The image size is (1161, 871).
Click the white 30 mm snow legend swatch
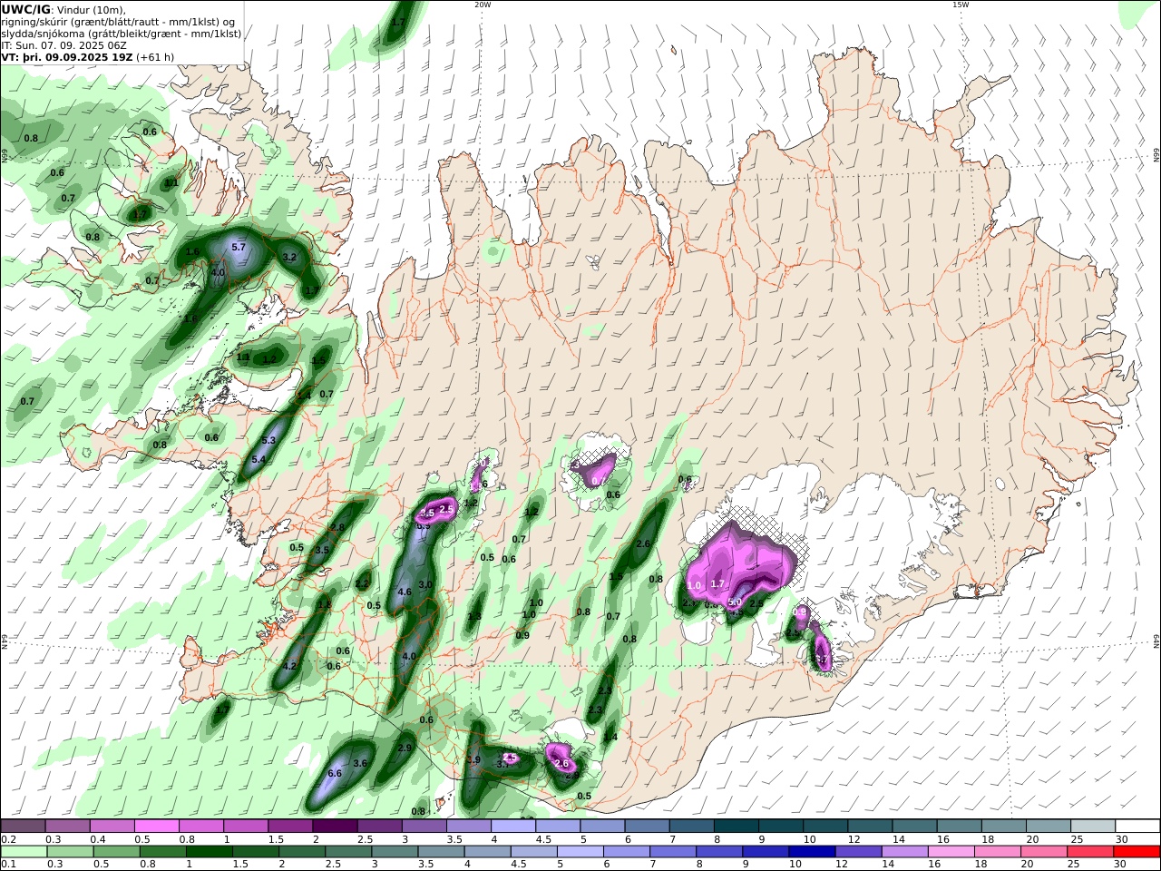tap(1137, 827)
